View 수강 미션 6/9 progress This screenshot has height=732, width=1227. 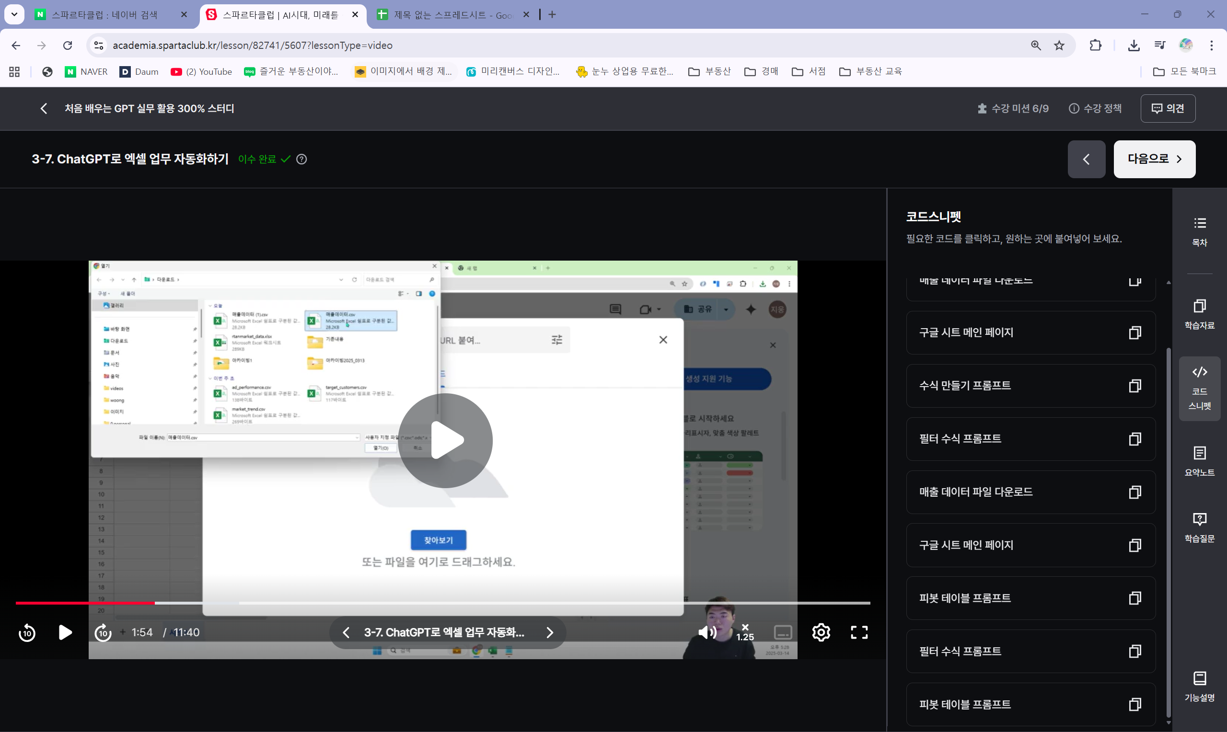coord(1013,109)
